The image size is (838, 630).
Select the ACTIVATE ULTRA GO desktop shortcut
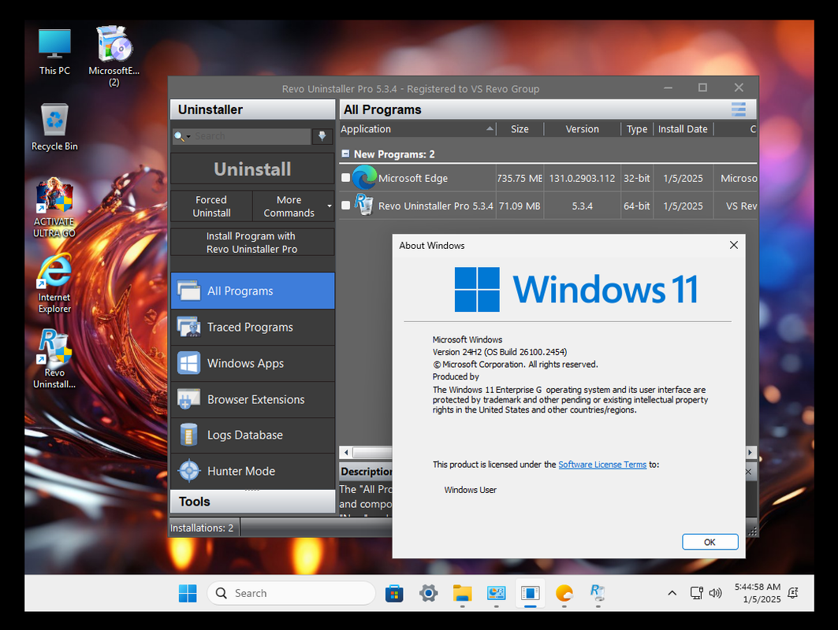(54, 208)
